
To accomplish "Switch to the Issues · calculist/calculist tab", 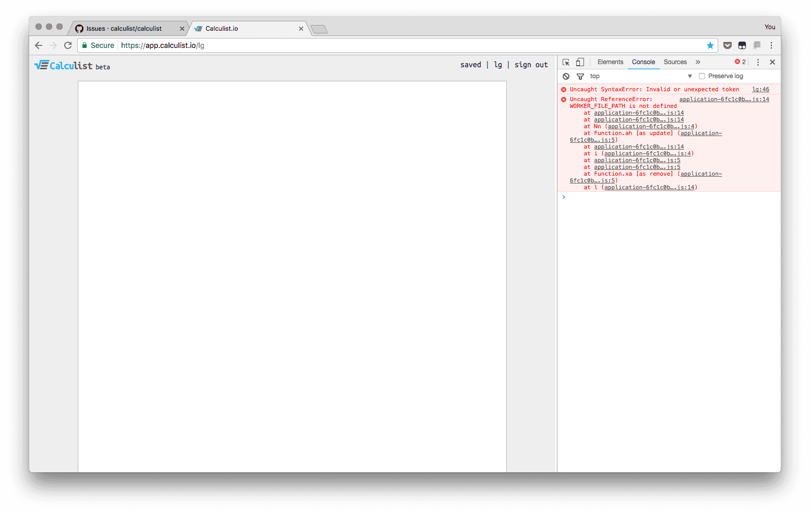I will point(128,29).
